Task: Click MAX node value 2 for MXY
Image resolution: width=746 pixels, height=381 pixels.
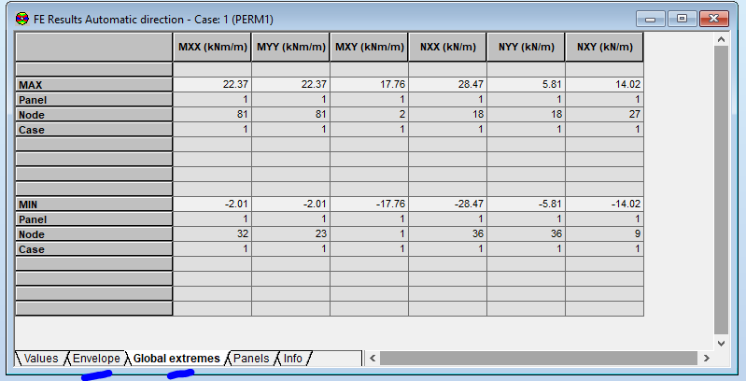Action: 369,114
